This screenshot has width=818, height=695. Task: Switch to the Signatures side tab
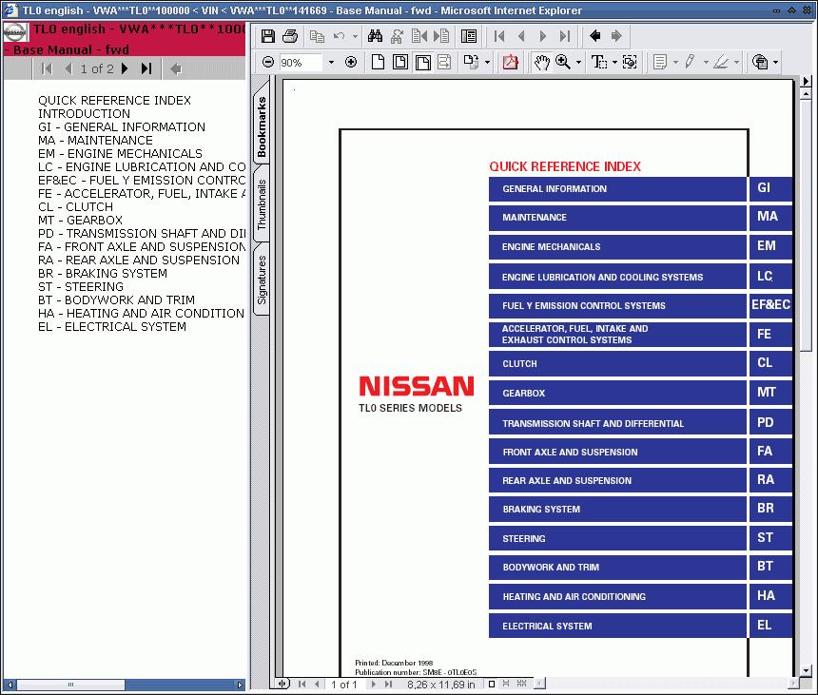coord(262,279)
